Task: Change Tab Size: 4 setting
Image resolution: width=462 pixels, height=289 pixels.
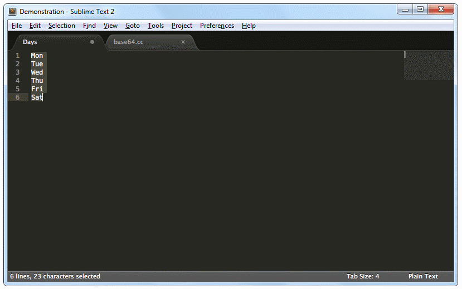Action: point(363,276)
